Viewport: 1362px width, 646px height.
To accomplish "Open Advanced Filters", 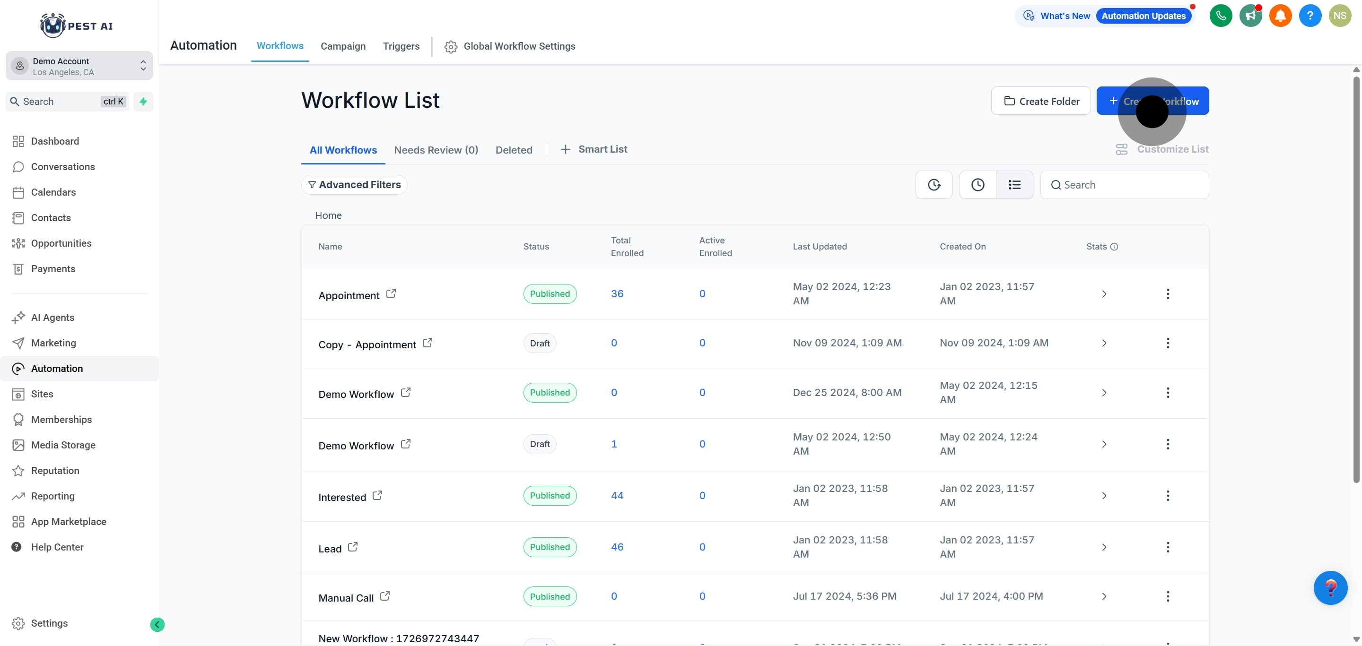I will coord(354,185).
